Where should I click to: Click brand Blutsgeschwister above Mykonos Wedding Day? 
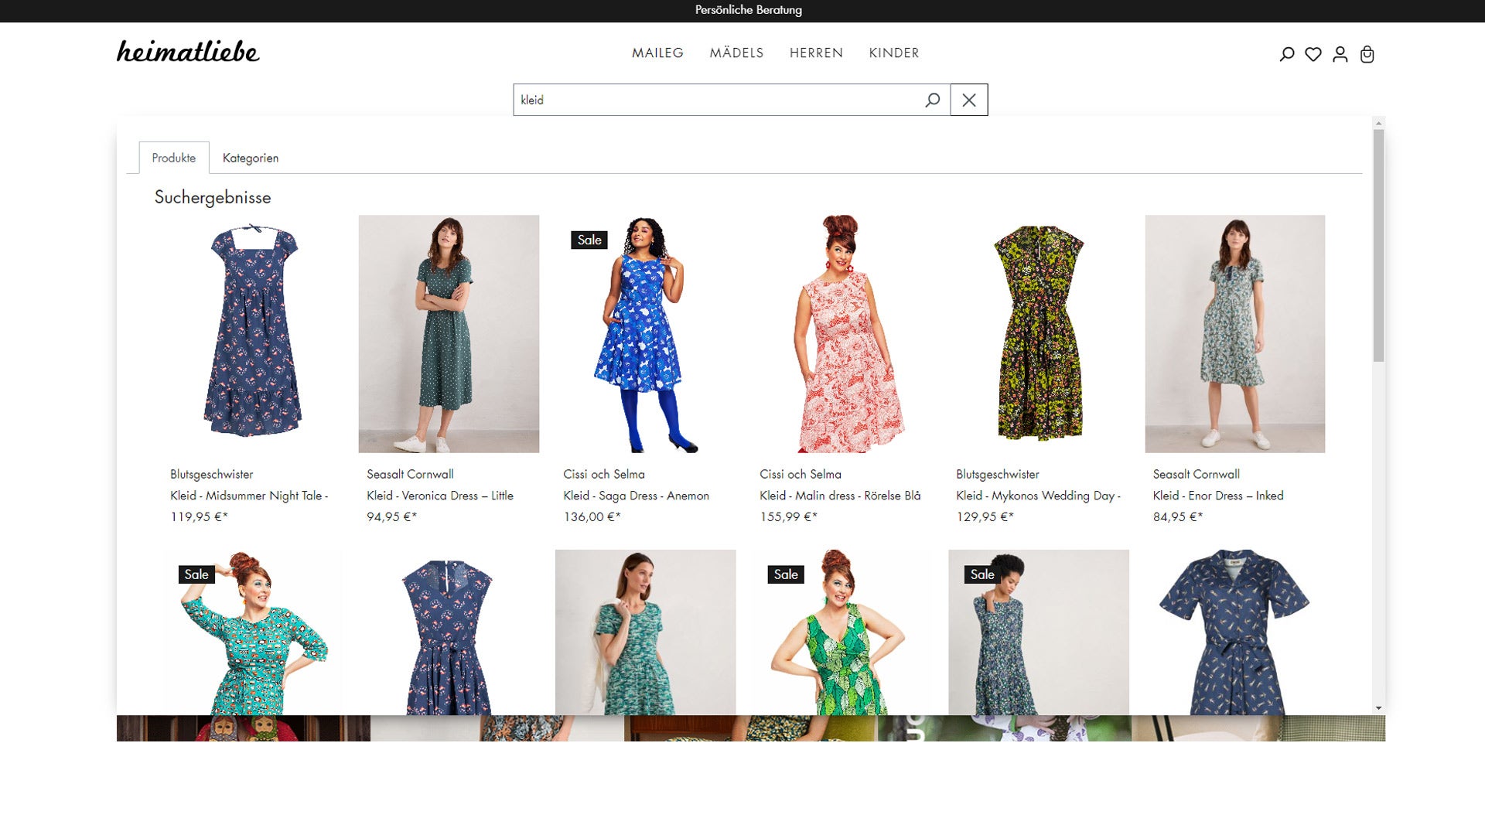click(997, 474)
